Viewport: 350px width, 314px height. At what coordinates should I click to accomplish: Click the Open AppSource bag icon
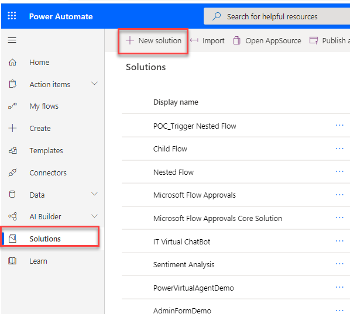[237, 40]
